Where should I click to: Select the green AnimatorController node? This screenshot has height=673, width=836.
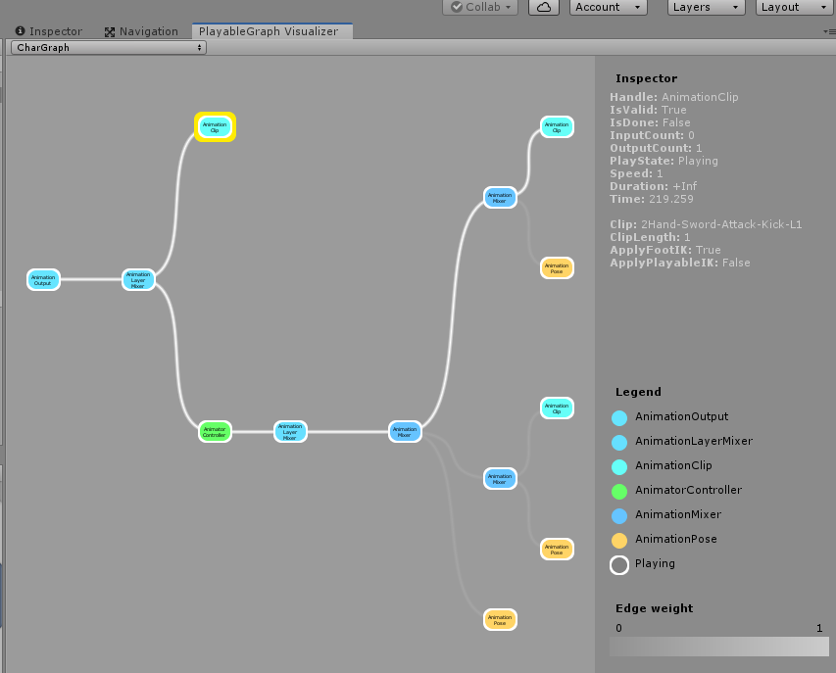[215, 431]
